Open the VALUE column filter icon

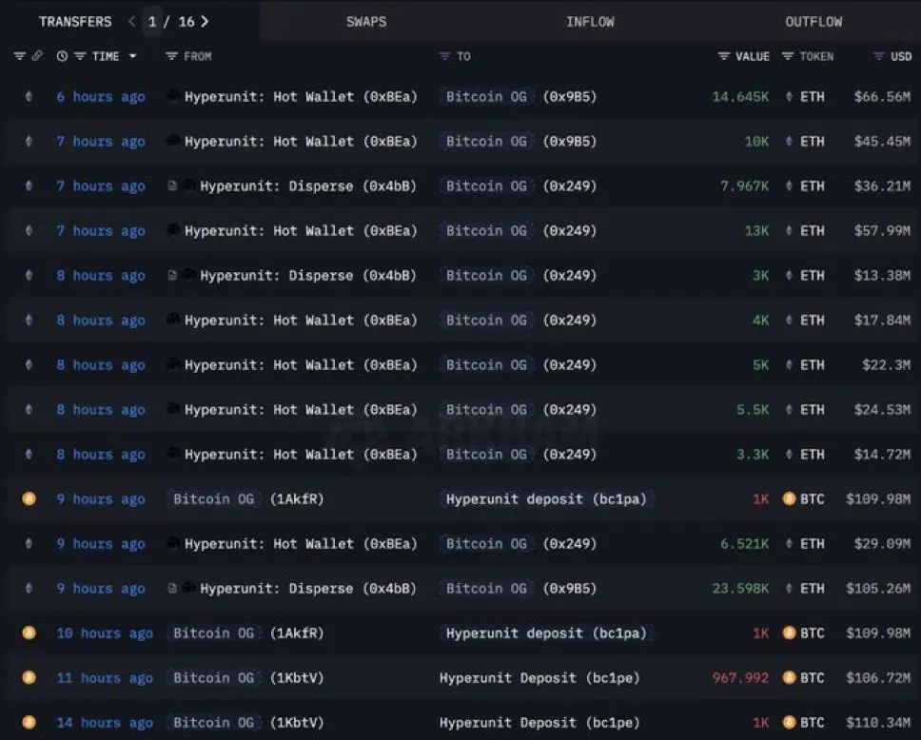724,56
